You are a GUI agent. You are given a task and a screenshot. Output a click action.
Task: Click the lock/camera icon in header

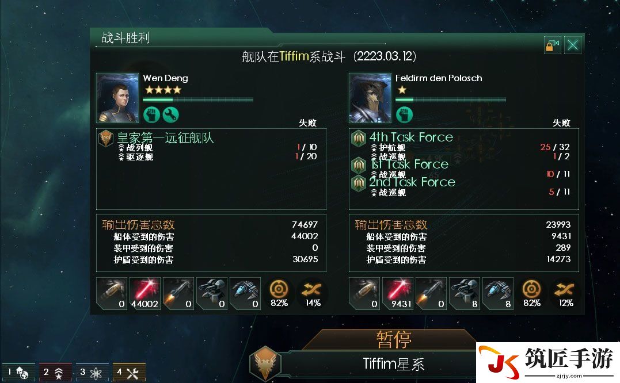553,45
